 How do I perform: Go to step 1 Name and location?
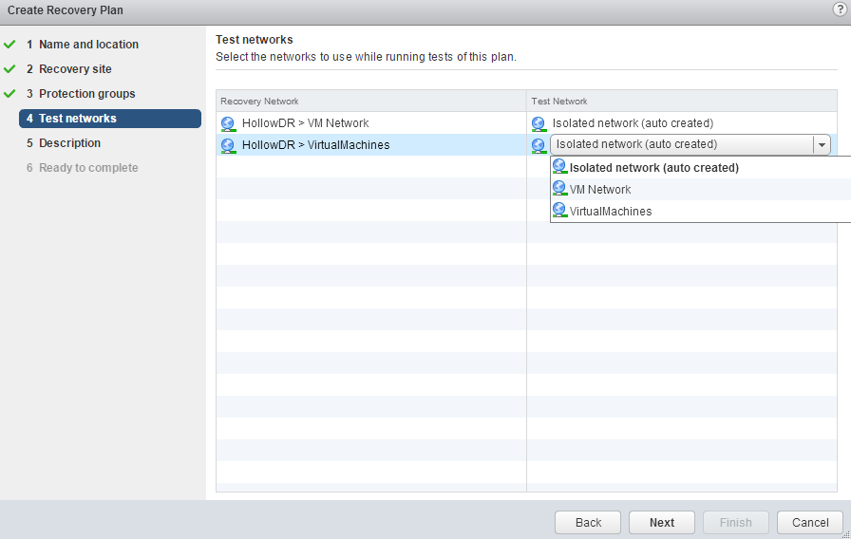point(88,45)
